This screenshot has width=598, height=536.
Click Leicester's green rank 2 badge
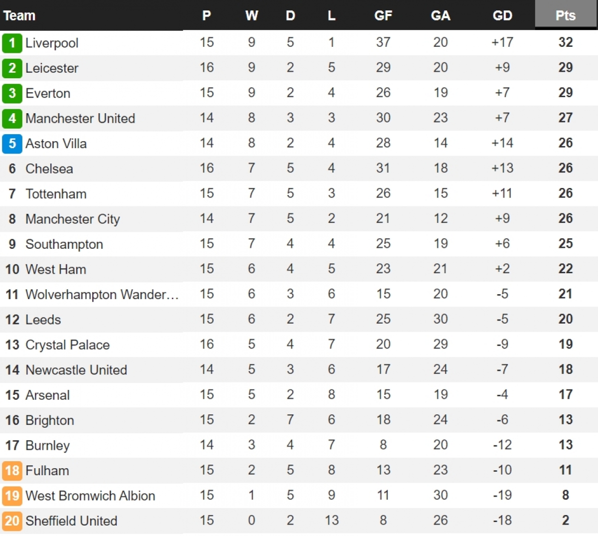point(12,68)
